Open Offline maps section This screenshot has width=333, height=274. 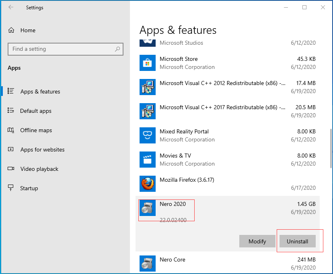pos(36,130)
